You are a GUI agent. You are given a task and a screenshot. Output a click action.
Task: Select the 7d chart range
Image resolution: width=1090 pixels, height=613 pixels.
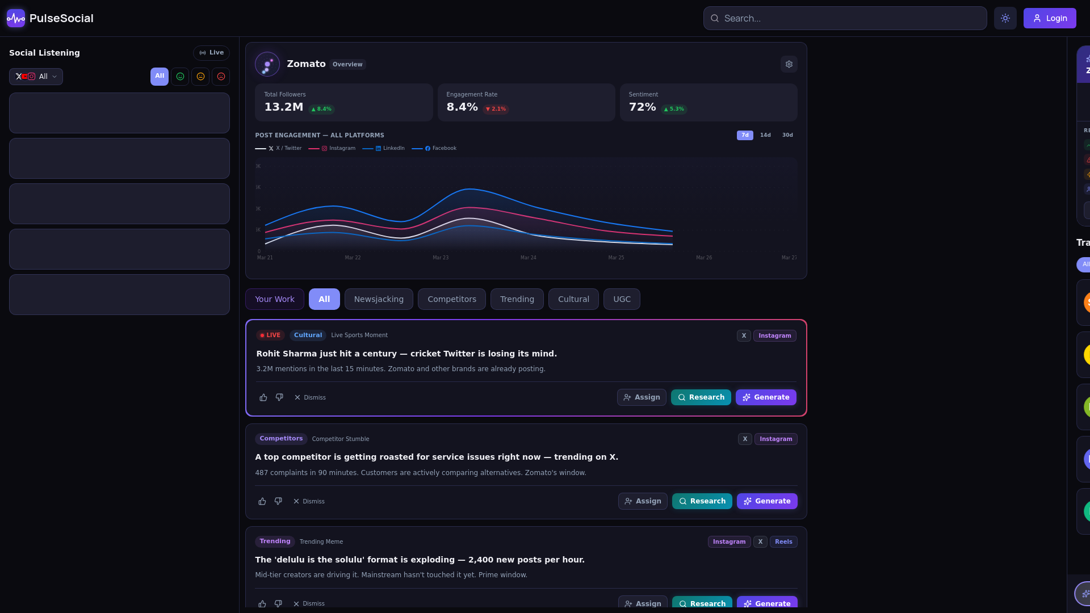click(745, 135)
